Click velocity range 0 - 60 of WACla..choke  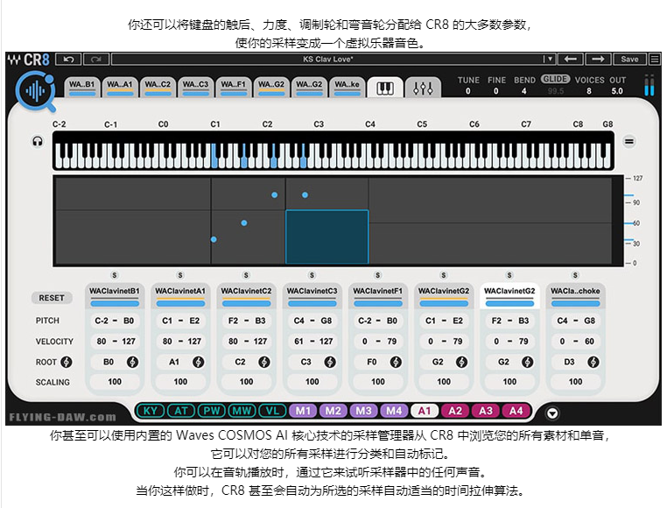click(576, 341)
